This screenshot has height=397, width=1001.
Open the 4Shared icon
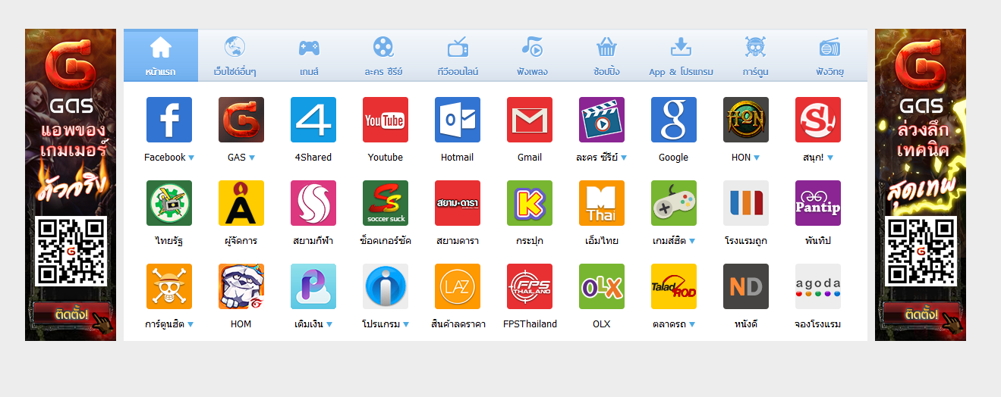coord(313,120)
